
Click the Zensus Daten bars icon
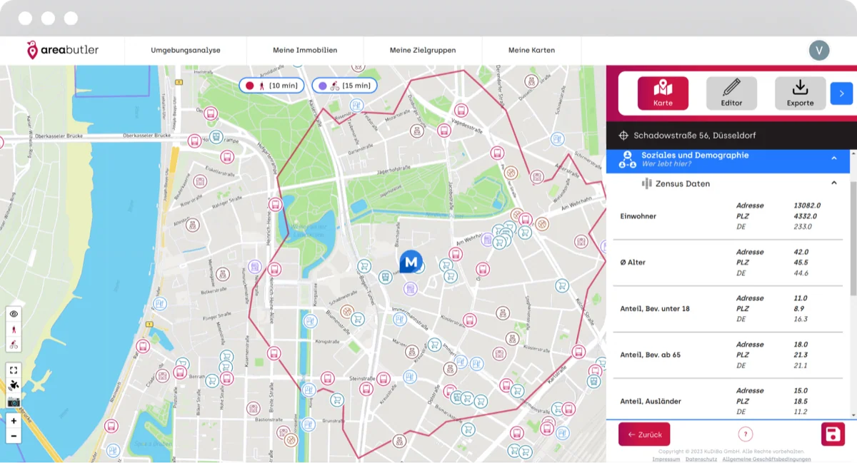click(x=646, y=183)
